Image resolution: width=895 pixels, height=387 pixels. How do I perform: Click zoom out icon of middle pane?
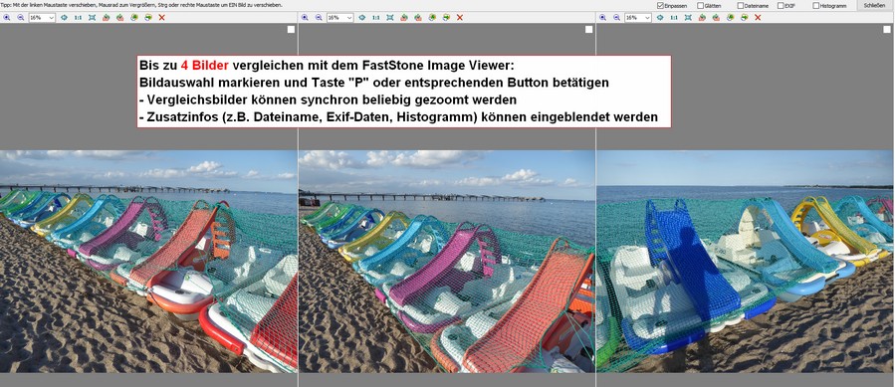(x=319, y=18)
